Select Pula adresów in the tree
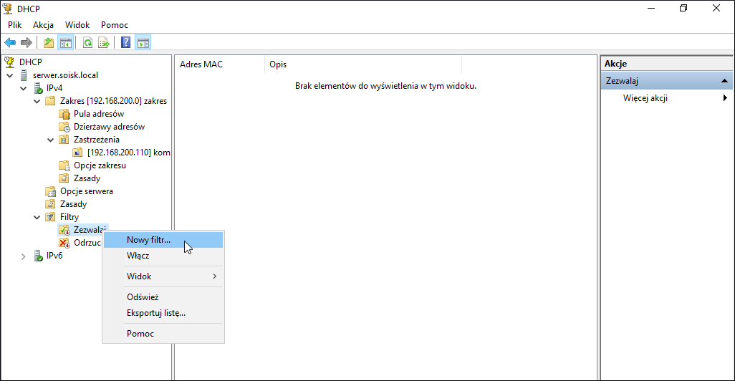This screenshot has width=735, height=381. pyautogui.click(x=98, y=114)
